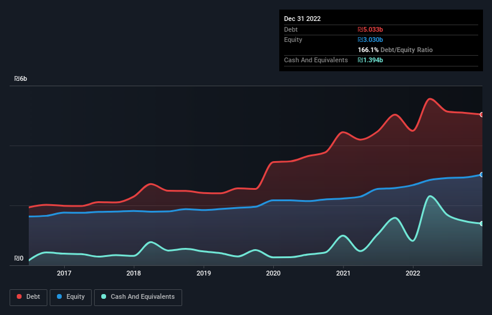Click the Equity label in tooltip

pos(293,40)
